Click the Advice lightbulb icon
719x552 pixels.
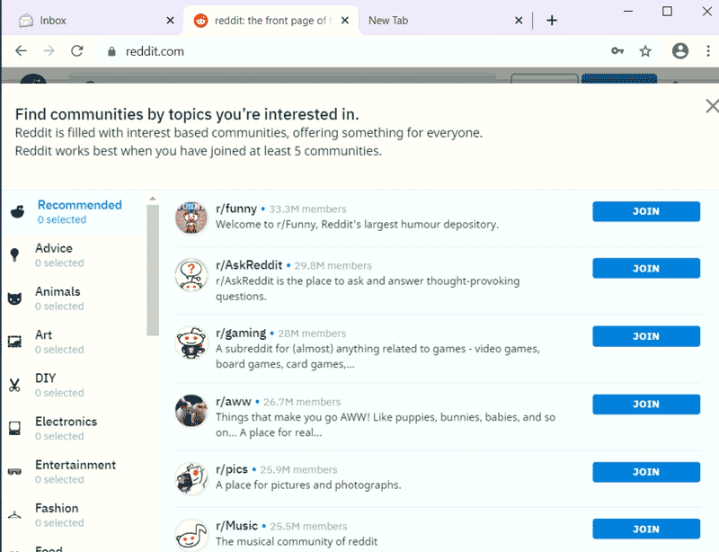(x=14, y=254)
